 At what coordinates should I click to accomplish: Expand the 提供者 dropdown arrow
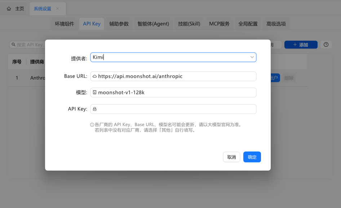pyautogui.click(x=252, y=57)
